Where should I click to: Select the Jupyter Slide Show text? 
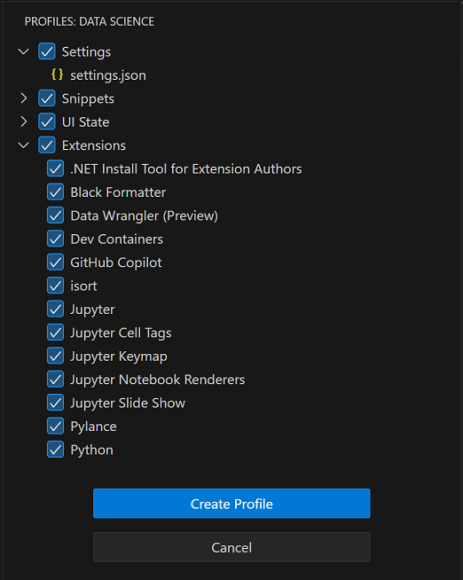[128, 404]
